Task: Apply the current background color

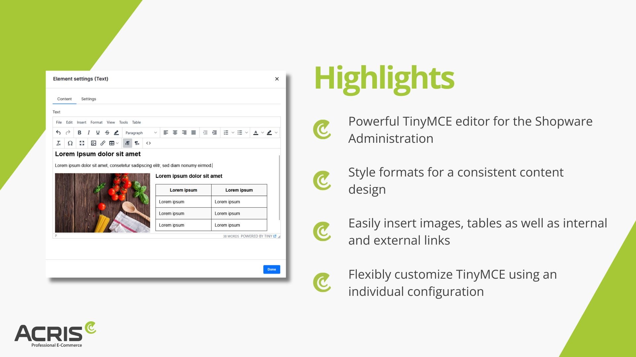Action: click(x=269, y=133)
